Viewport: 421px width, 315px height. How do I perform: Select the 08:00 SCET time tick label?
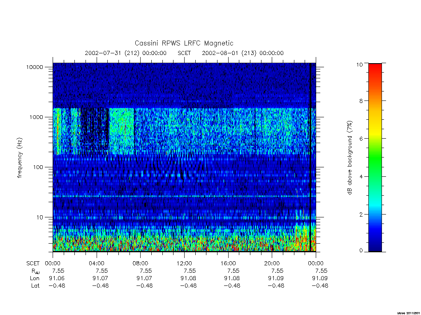click(x=141, y=263)
